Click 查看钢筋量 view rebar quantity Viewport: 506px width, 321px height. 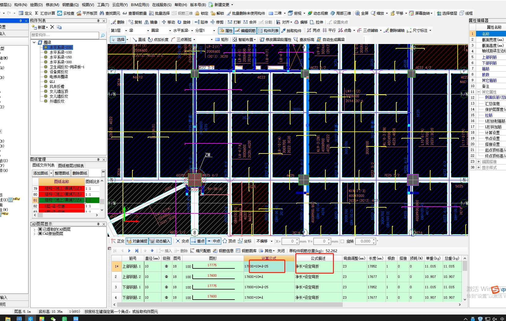pos(135,13)
